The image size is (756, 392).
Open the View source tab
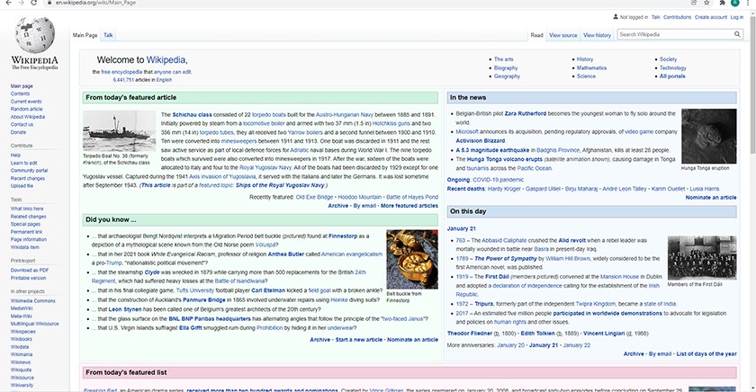(x=563, y=35)
